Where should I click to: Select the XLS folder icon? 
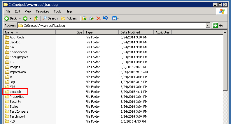pos(7,121)
